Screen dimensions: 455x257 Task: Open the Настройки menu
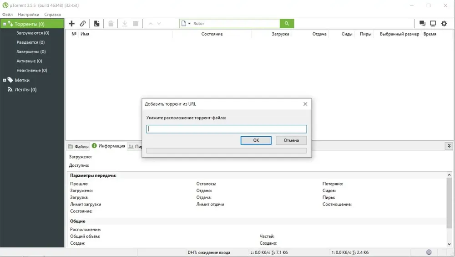coord(28,14)
